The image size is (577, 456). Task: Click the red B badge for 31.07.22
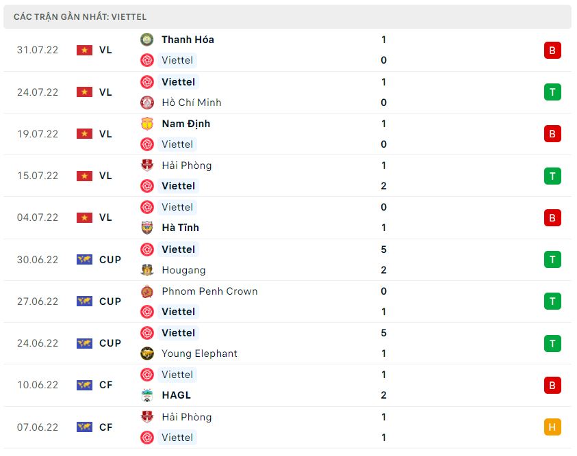tap(552, 50)
